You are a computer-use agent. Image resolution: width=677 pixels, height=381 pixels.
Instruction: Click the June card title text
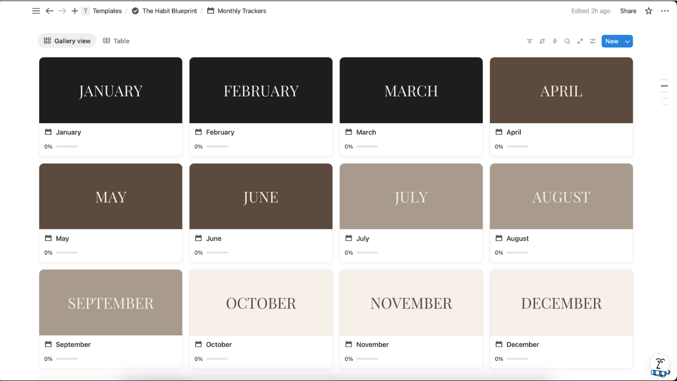click(214, 239)
